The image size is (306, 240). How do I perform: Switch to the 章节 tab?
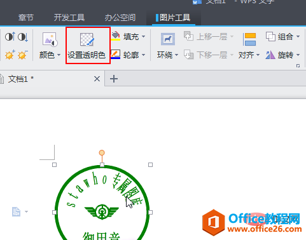[x=26, y=18]
